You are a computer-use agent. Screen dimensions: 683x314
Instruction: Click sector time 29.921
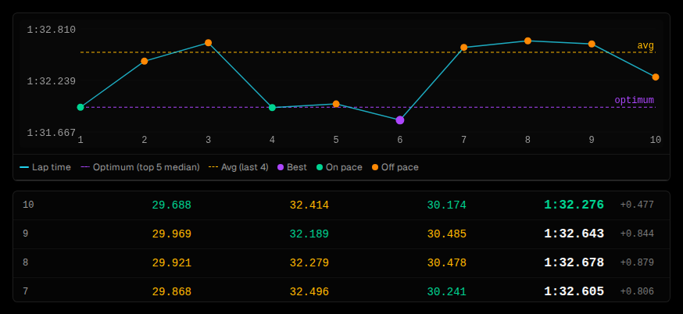tap(172, 263)
